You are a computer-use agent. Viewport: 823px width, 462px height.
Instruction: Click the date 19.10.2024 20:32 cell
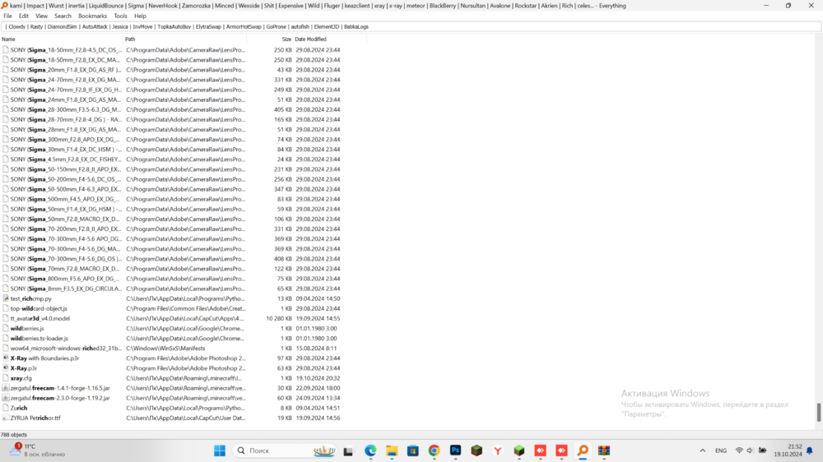[318, 378]
